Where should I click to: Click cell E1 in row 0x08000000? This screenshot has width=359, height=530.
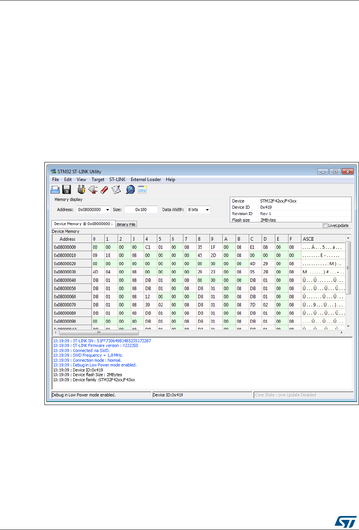255,247
